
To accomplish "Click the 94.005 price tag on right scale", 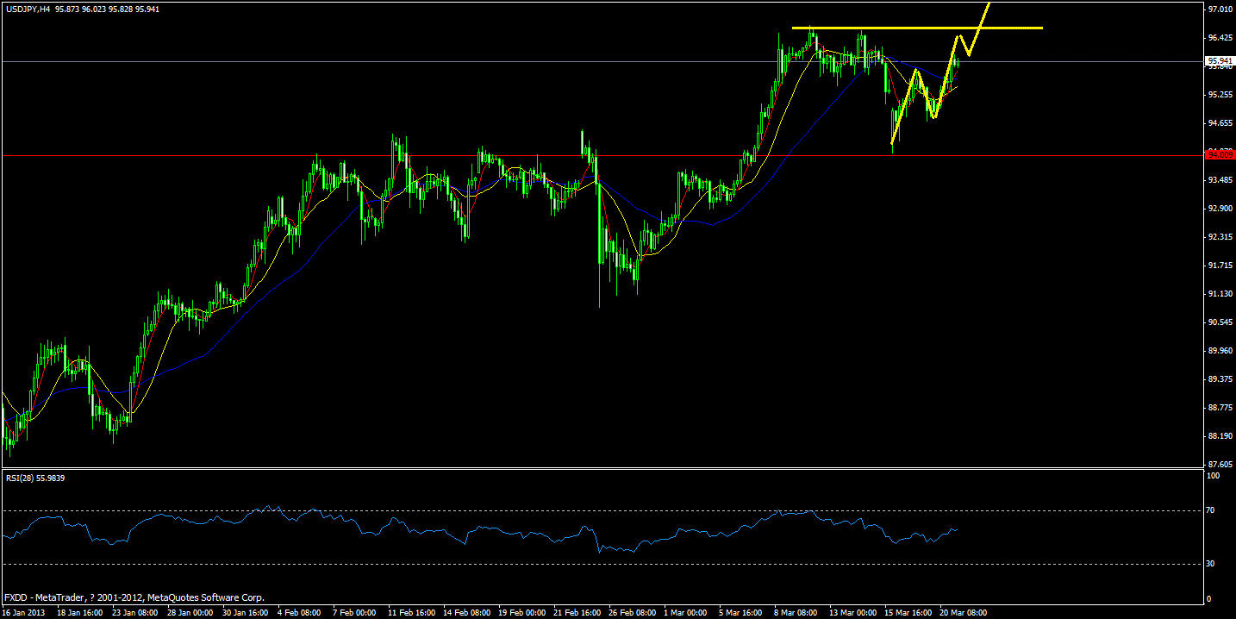I will click(x=1220, y=156).
